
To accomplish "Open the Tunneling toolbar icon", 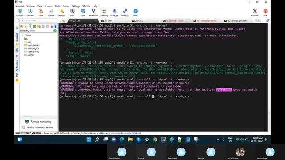I will 104,13.
